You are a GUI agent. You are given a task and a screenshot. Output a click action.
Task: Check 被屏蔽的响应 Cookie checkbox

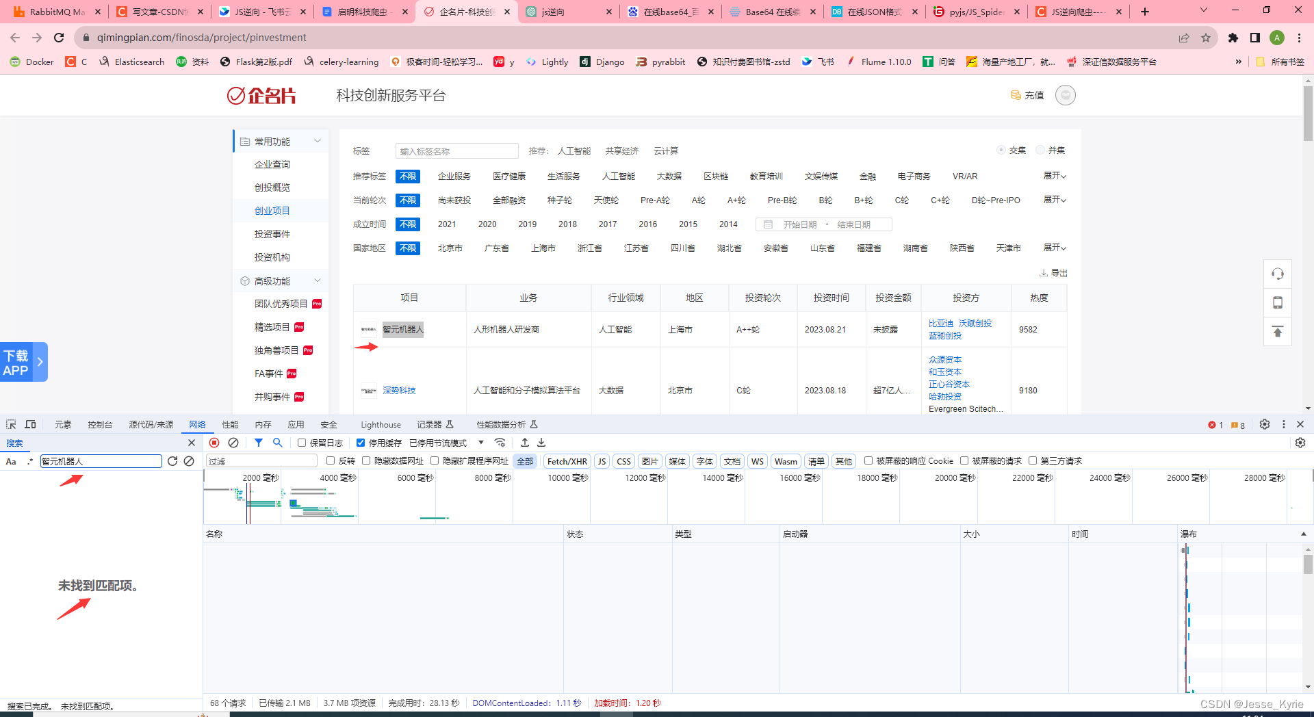tap(868, 460)
